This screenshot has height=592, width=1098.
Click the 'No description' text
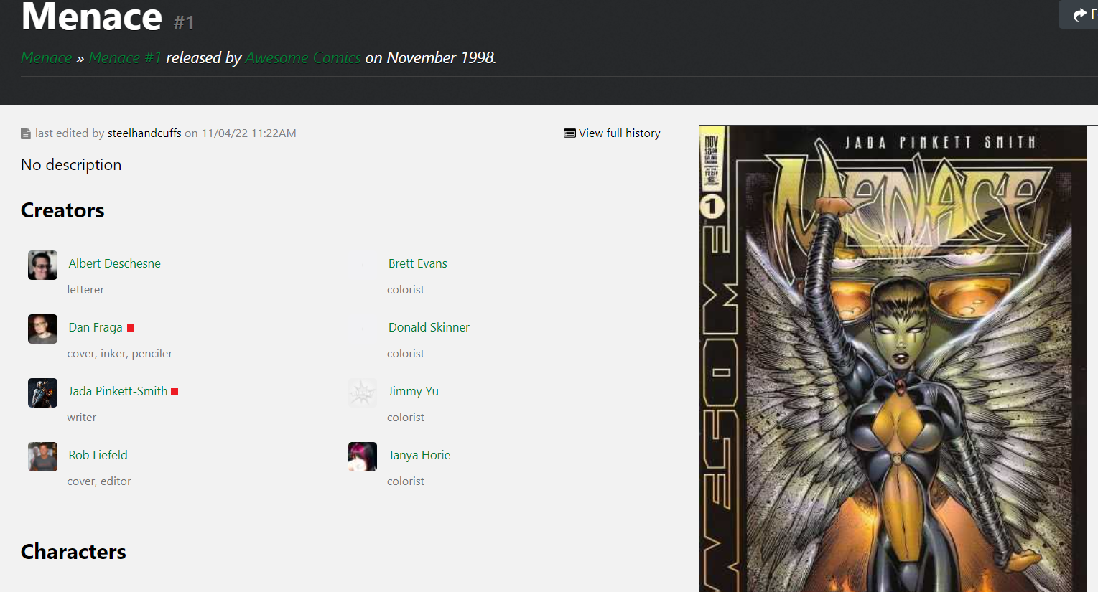click(71, 164)
